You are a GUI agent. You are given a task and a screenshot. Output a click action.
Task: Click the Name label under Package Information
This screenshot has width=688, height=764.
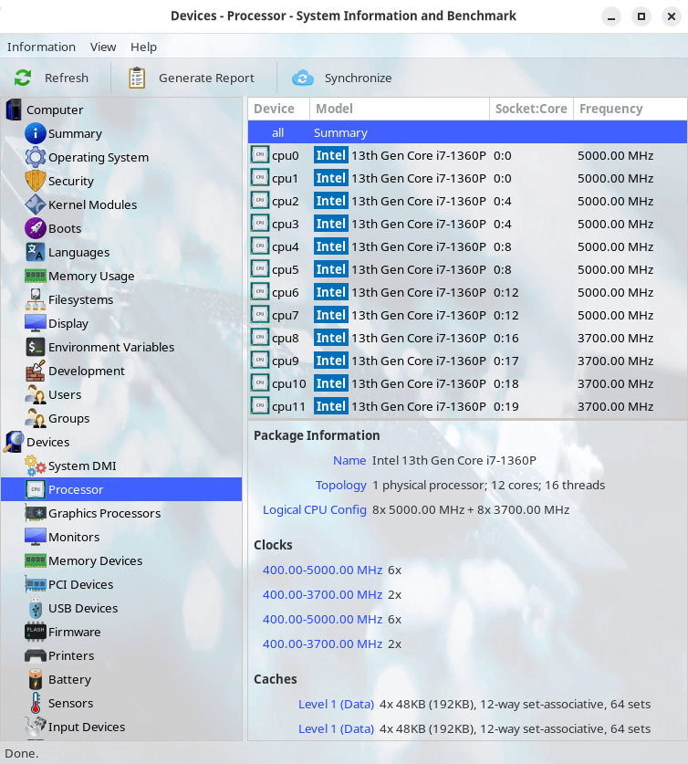pyautogui.click(x=349, y=460)
